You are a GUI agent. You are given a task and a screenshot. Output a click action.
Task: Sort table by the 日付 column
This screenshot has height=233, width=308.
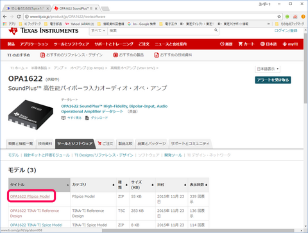[x=171, y=185]
